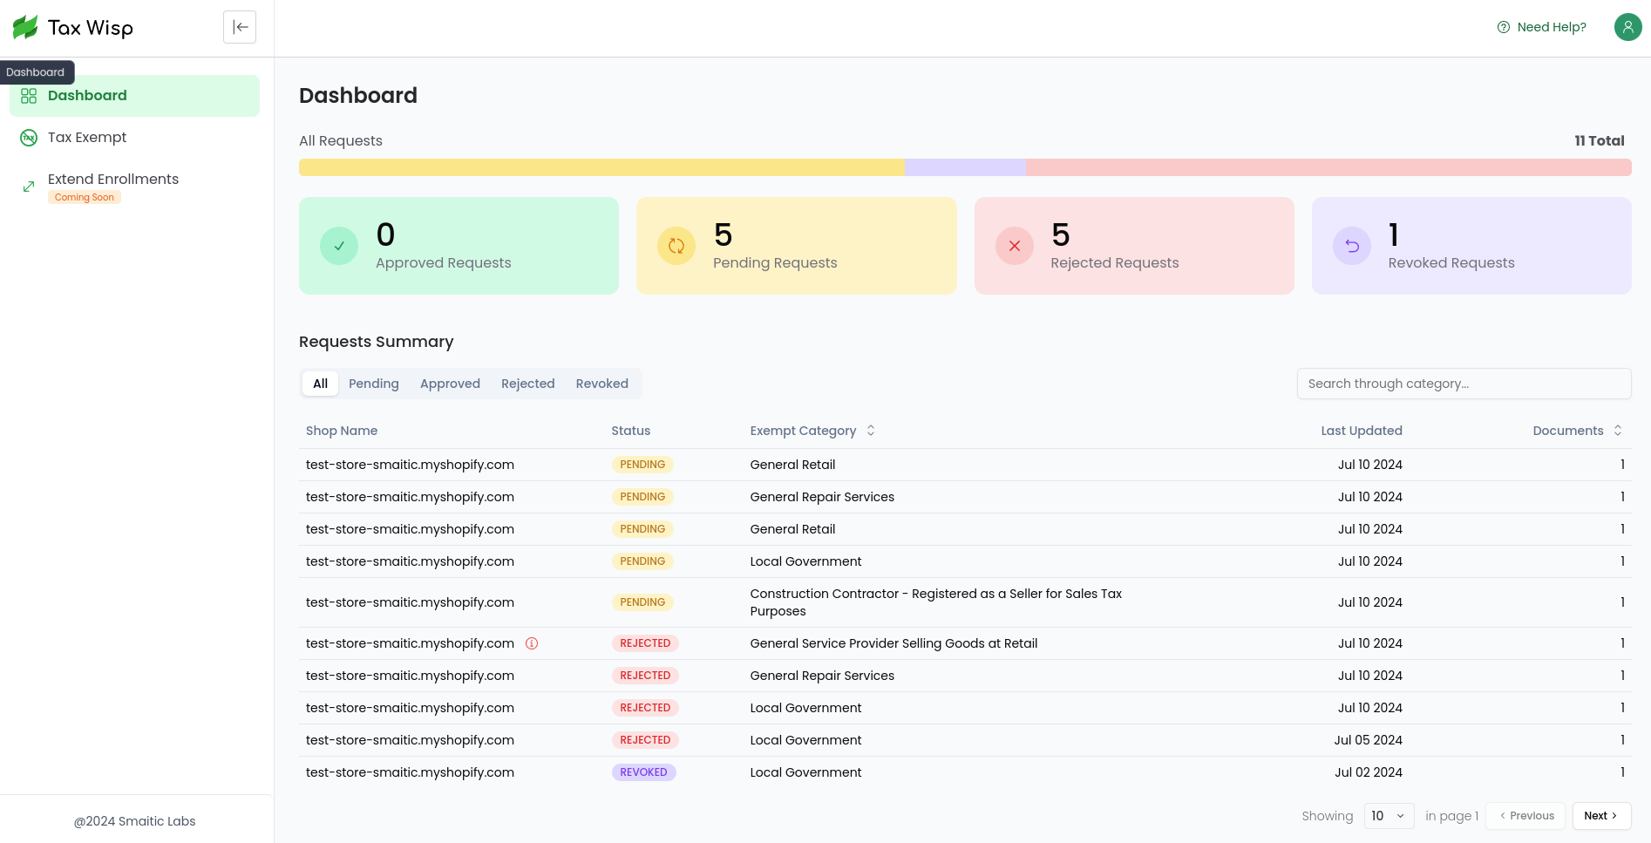
Task: Focus the Search through category field
Action: (1464, 384)
